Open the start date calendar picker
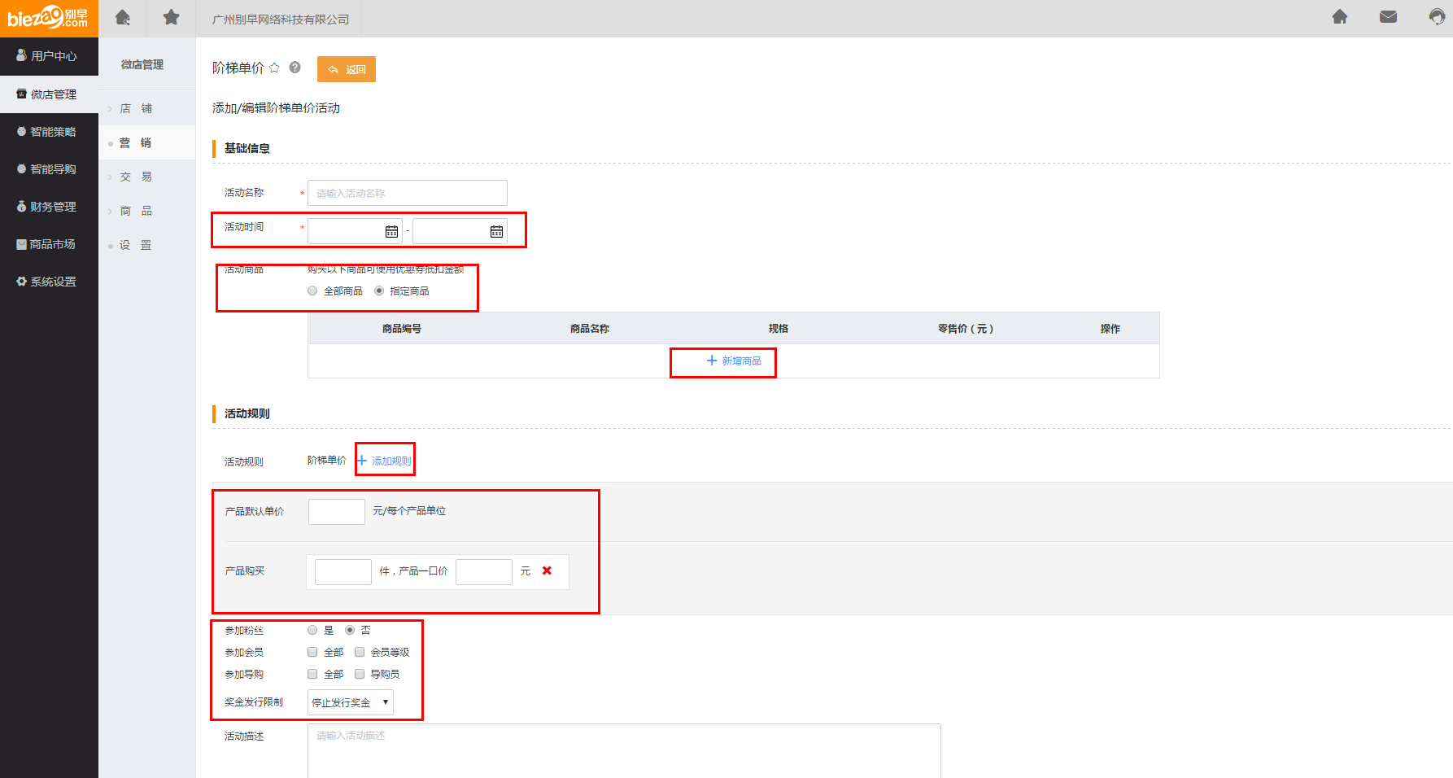The height and width of the screenshot is (778, 1453). pos(391,232)
